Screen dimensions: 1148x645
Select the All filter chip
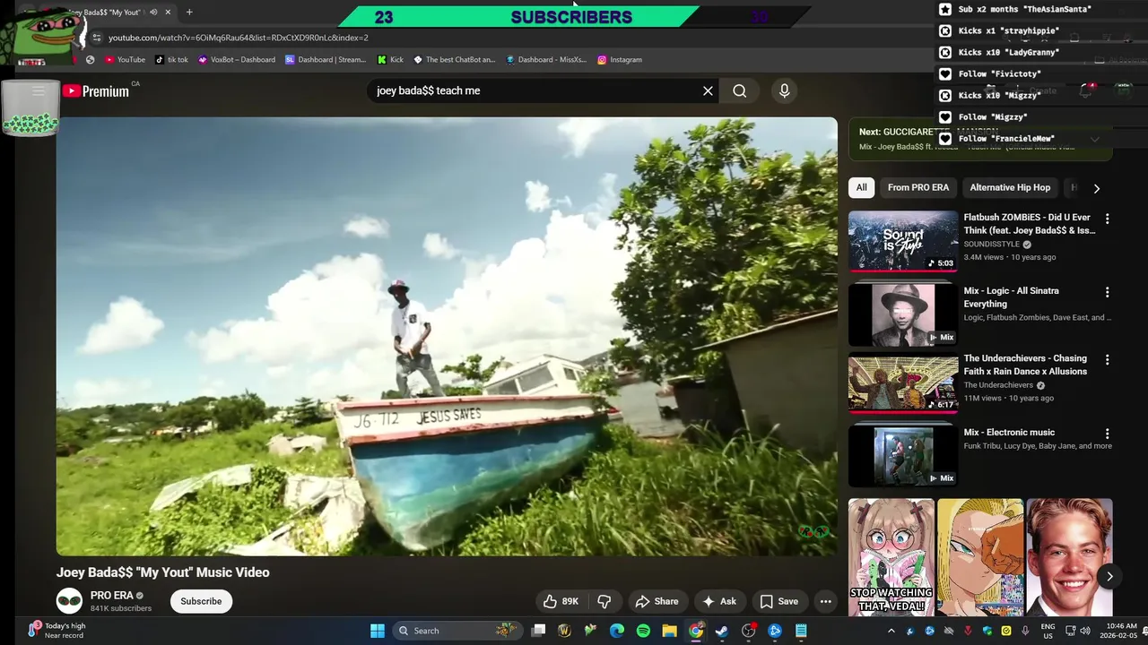(x=861, y=187)
